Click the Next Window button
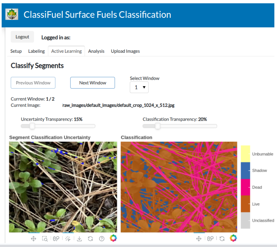The height and width of the screenshot is (247, 277). [92, 83]
